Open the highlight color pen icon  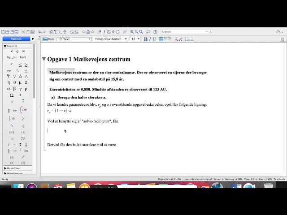click(181, 39)
